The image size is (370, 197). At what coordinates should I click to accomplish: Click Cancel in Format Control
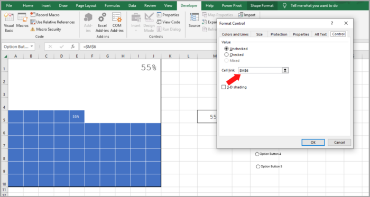pyautogui.click(x=339, y=142)
